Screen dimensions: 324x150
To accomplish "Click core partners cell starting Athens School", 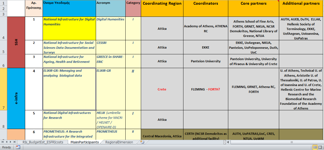I will 253,28.
